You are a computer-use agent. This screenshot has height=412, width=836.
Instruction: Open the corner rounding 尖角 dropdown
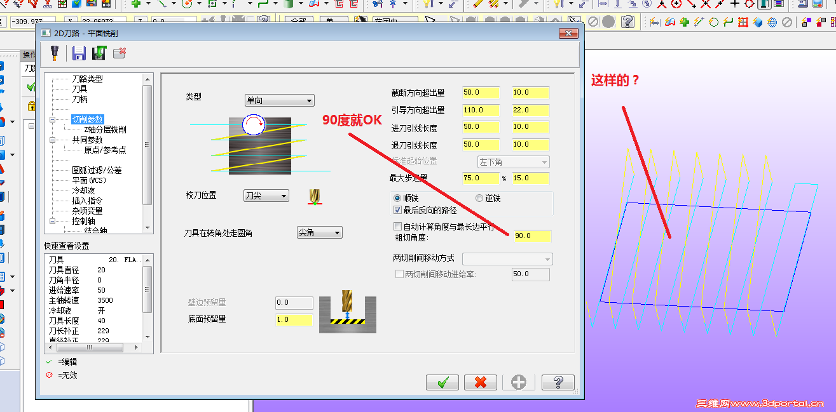coord(320,233)
